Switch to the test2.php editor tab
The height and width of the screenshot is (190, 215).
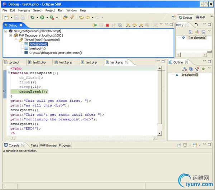[39, 62]
